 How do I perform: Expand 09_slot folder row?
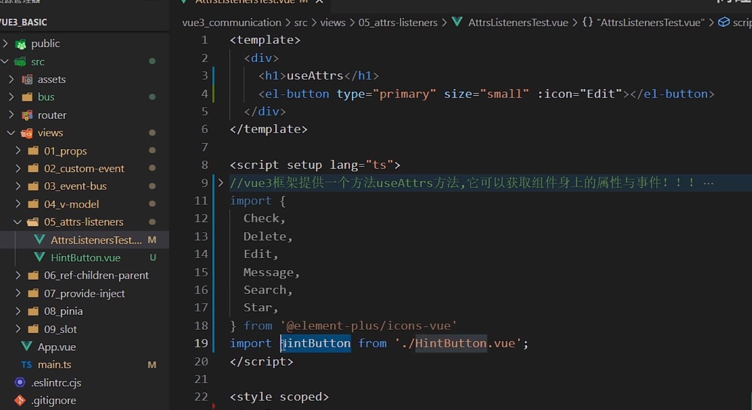click(84, 329)
